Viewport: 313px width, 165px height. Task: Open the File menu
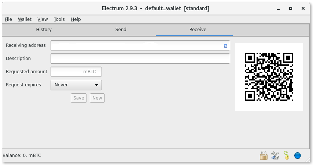[x=8, y=19]
